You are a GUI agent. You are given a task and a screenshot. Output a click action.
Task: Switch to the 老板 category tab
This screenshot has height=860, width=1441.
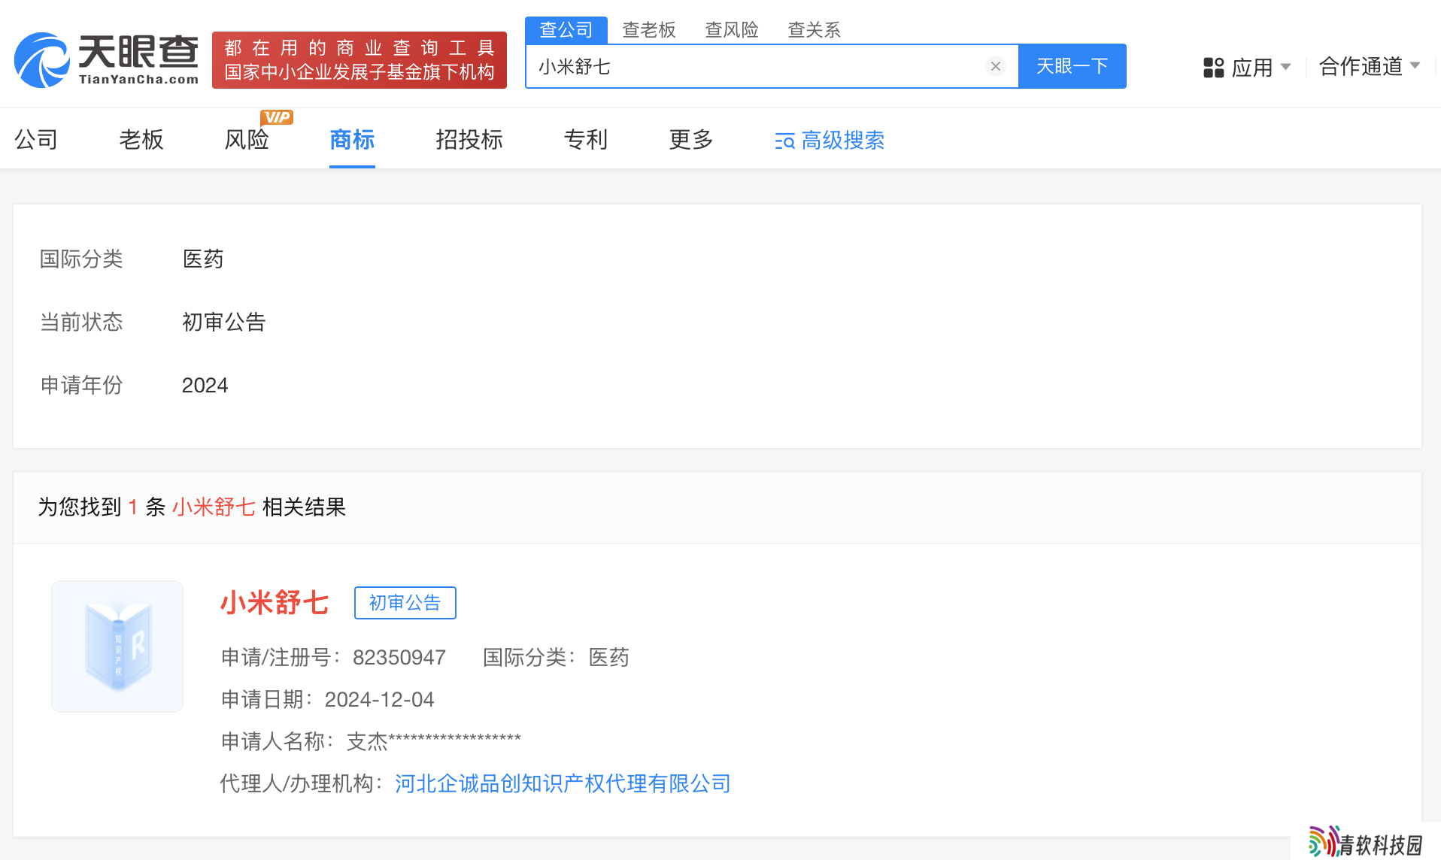point(141,139)
